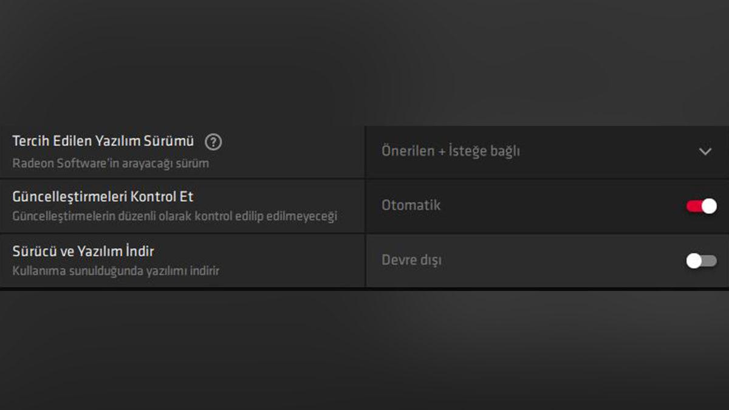Click the Otomatik status text
Image resolution: width=729 pixels, height=410 pixels.
coord(411,205)
